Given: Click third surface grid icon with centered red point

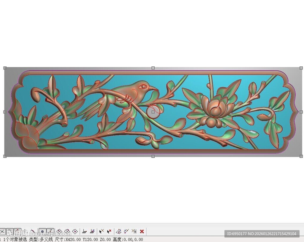Looking at the screenshot, I should [x=75, y=231].
